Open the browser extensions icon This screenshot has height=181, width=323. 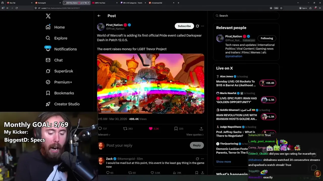pos(310,8)
